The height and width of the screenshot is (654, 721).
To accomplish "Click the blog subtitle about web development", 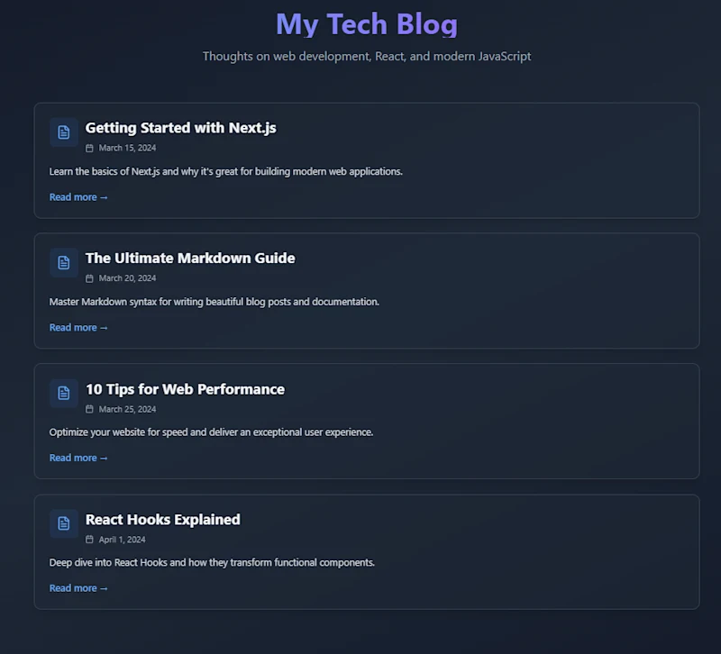I will click(x=367, y=56).
